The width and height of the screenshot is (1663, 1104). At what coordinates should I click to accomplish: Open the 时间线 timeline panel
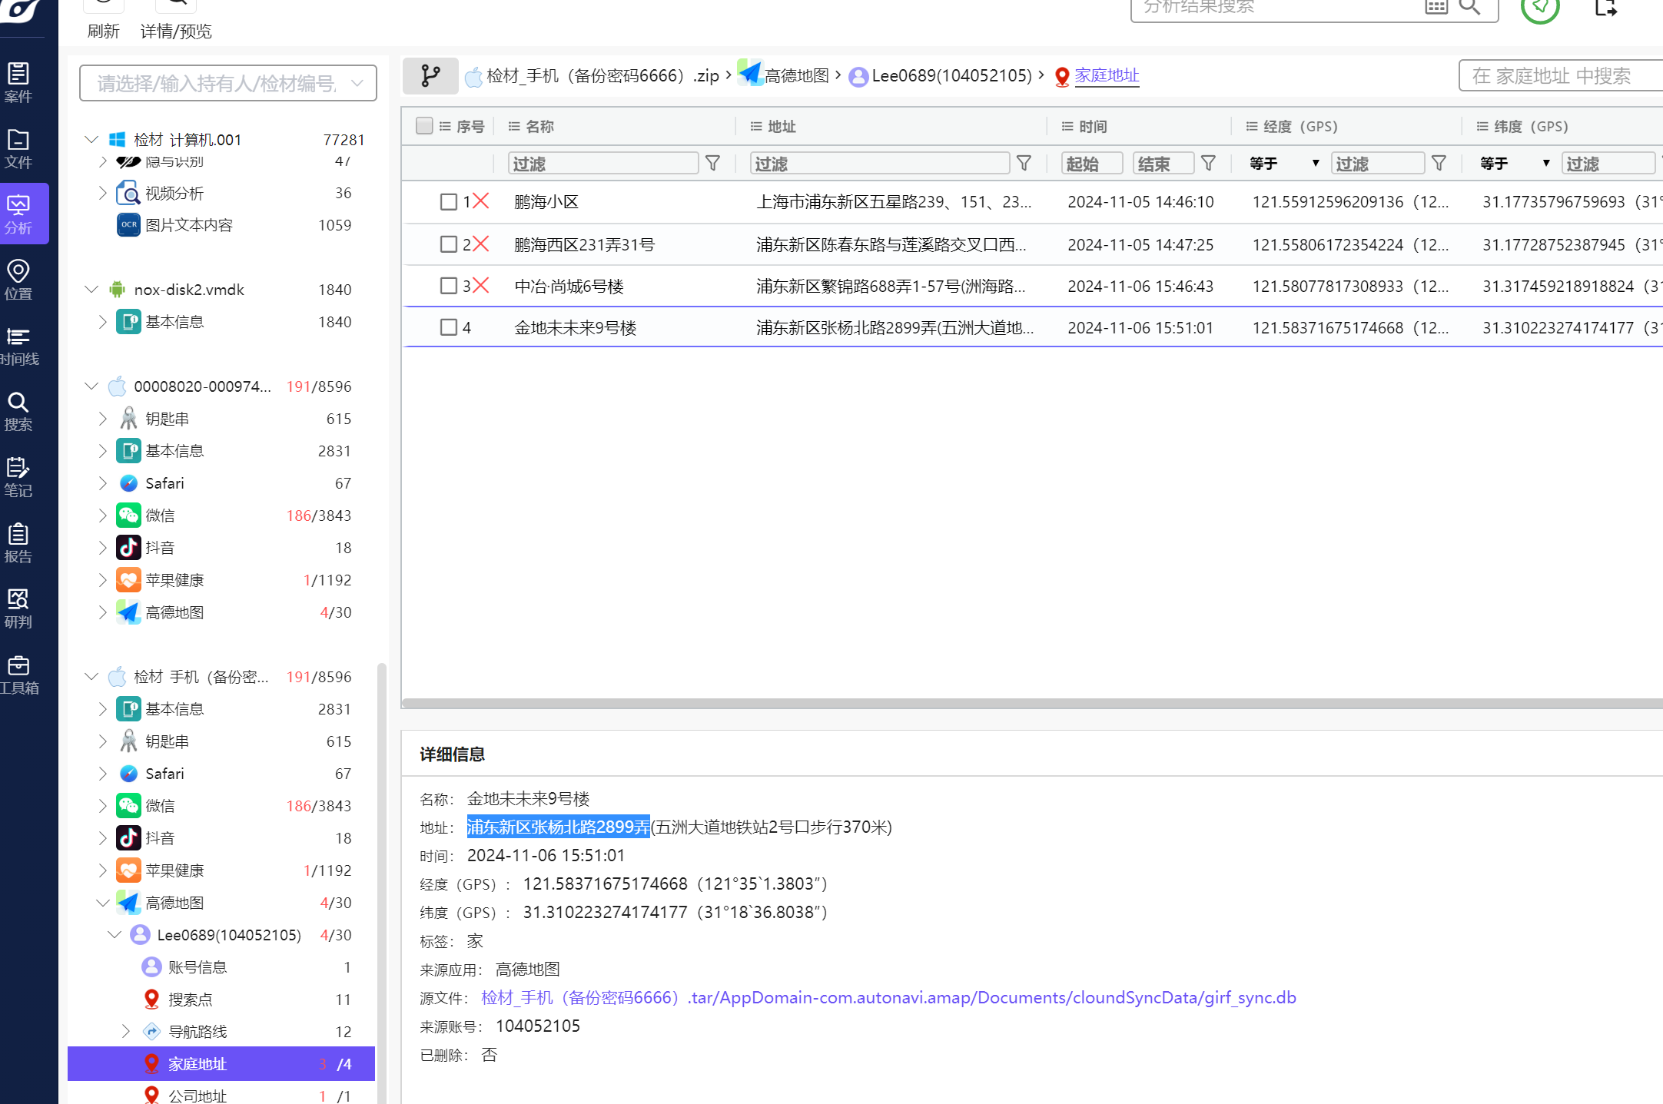coord(18,346)
